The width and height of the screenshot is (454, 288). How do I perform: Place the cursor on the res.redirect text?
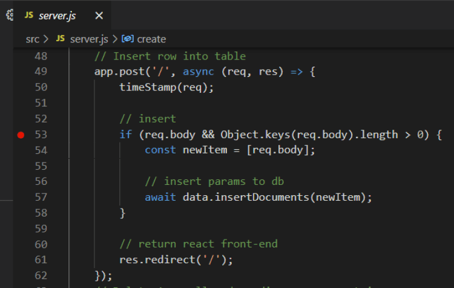(157, 260)
